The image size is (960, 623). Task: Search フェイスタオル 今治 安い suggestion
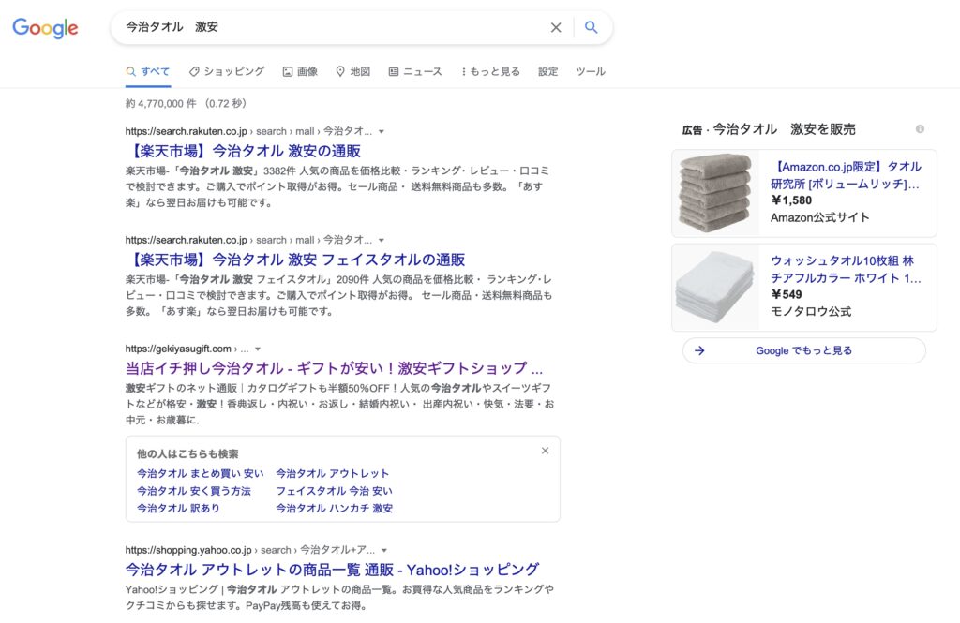[x=335, y=491]
